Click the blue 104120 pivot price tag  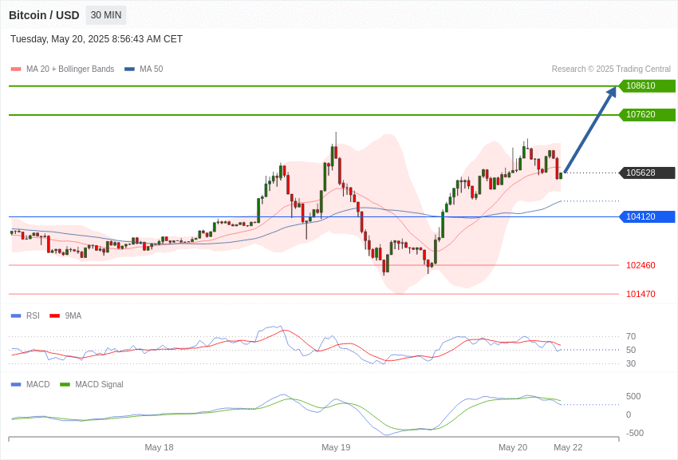point(647,216)
